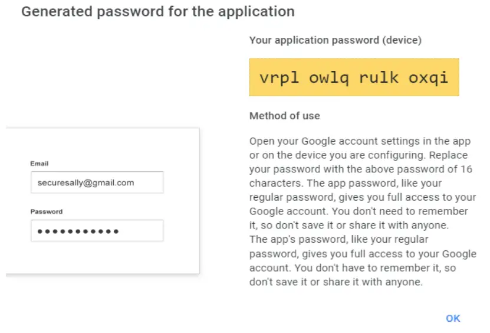This screenshot has height=333, width=490.
Task: Click the Email label above the field
Action: click(x=39, y=164)
